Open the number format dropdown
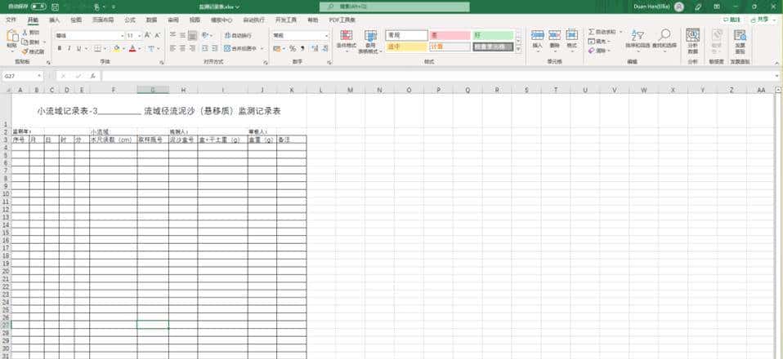The height and width of the screenshot is (359, 783). [x=327, y=36]
